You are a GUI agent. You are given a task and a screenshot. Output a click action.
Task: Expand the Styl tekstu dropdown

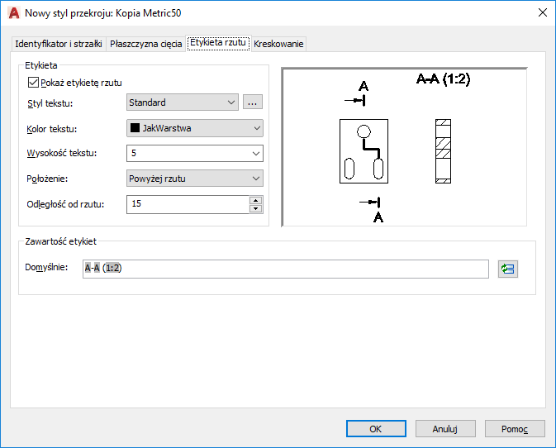(x=230, y=102)
